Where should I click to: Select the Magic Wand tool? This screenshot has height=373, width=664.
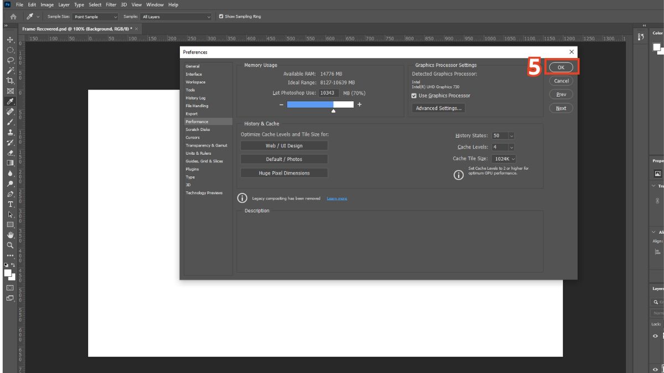click(x=10, y=70)
